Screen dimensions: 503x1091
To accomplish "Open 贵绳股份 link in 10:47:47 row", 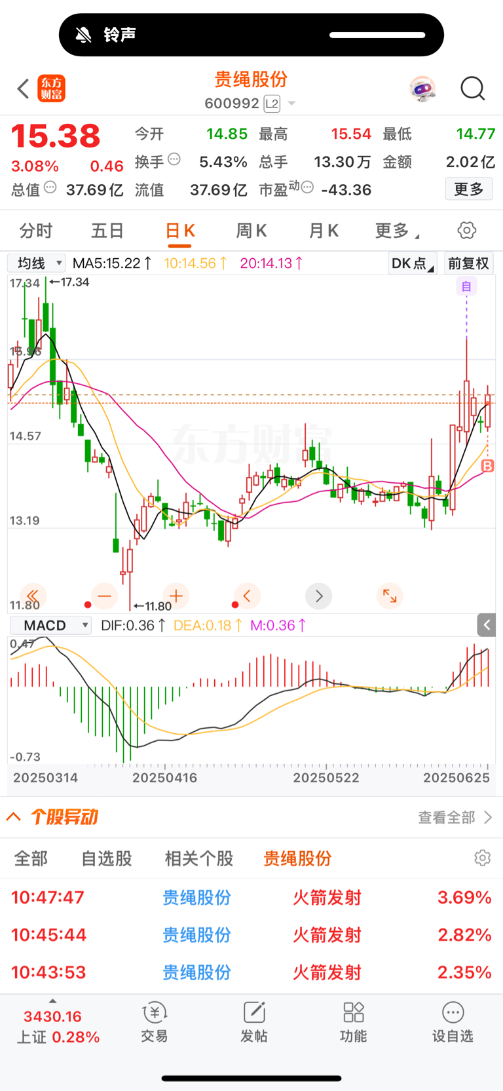I will coord(196,897).
